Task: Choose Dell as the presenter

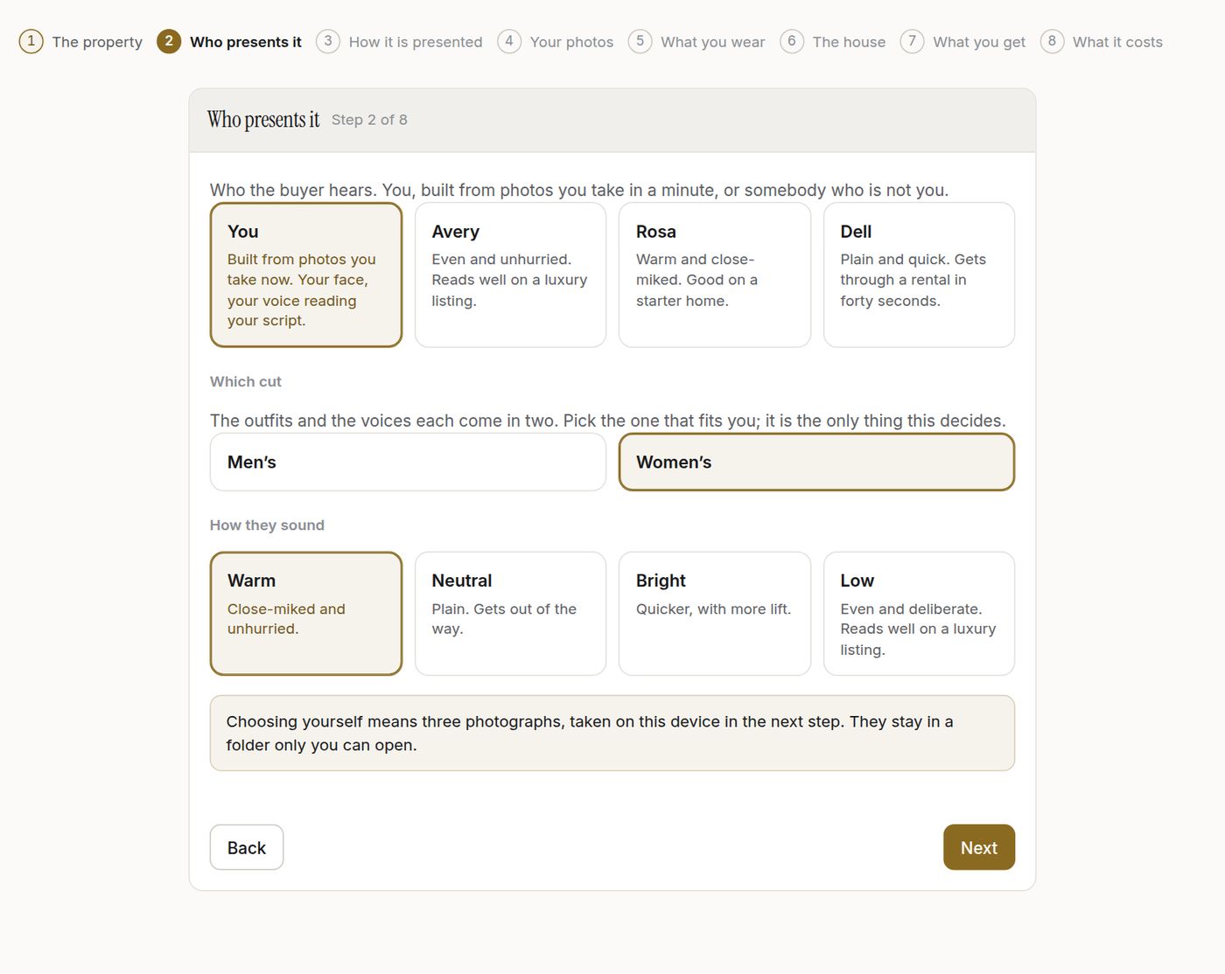Action: click(919, 275)
